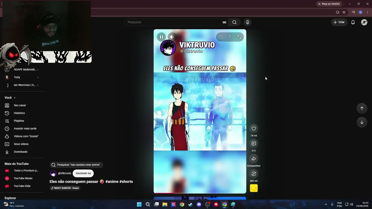Image resolution: width=372 pixels, height=209 pixels.
Task: Open YouTube Kids in sidebar
Action: [x=22, y=186]
